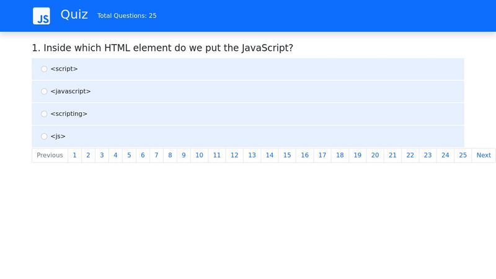Pick the <scripting> radio option
Viewport: 496px width, 279px height.
44,114
